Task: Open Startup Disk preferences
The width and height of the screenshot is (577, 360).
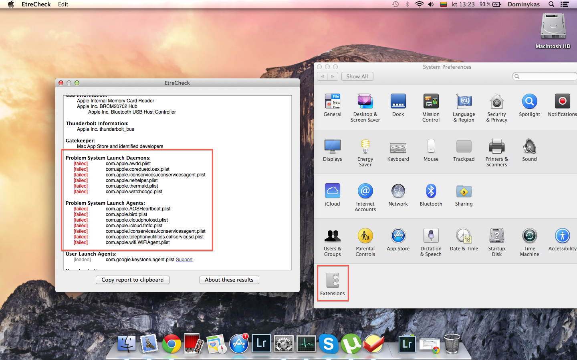Action: click(x=496, y=242)
